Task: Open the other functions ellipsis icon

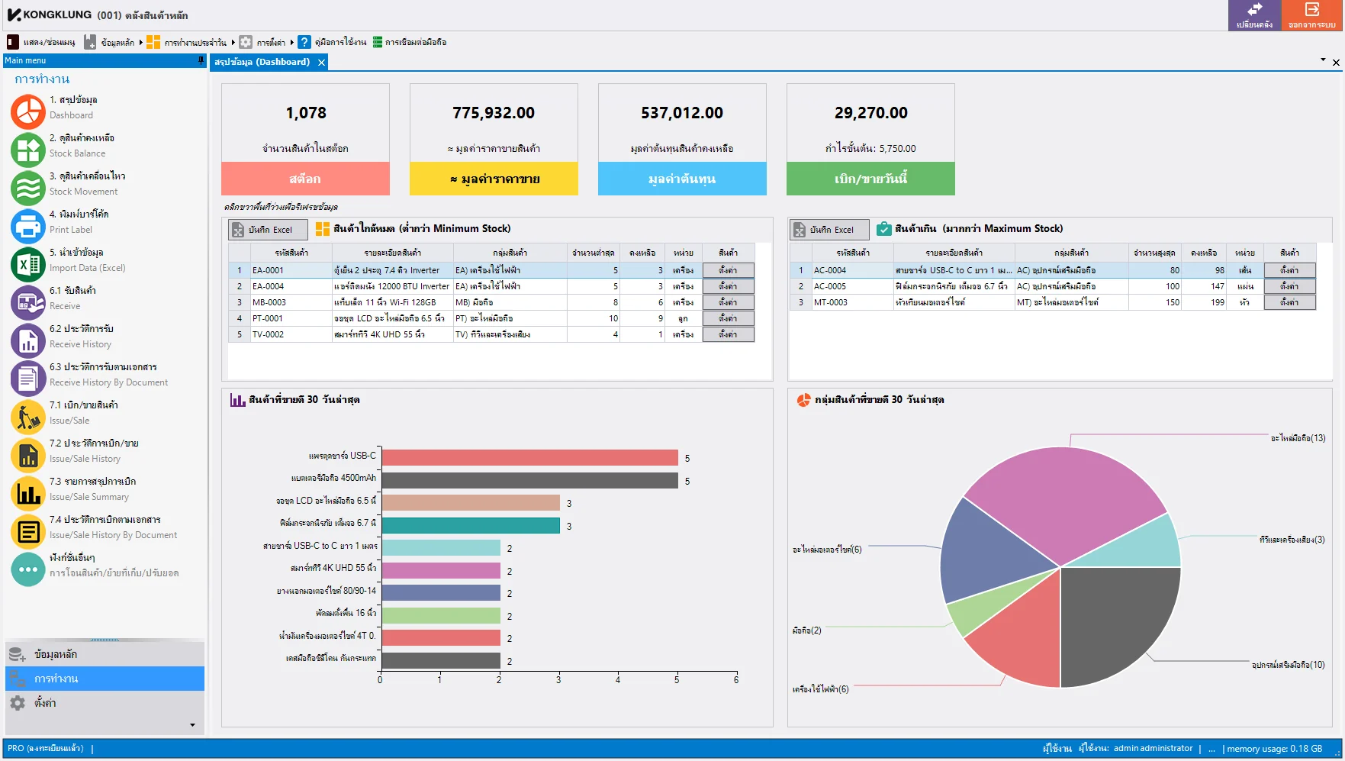Action: (28, 569)
